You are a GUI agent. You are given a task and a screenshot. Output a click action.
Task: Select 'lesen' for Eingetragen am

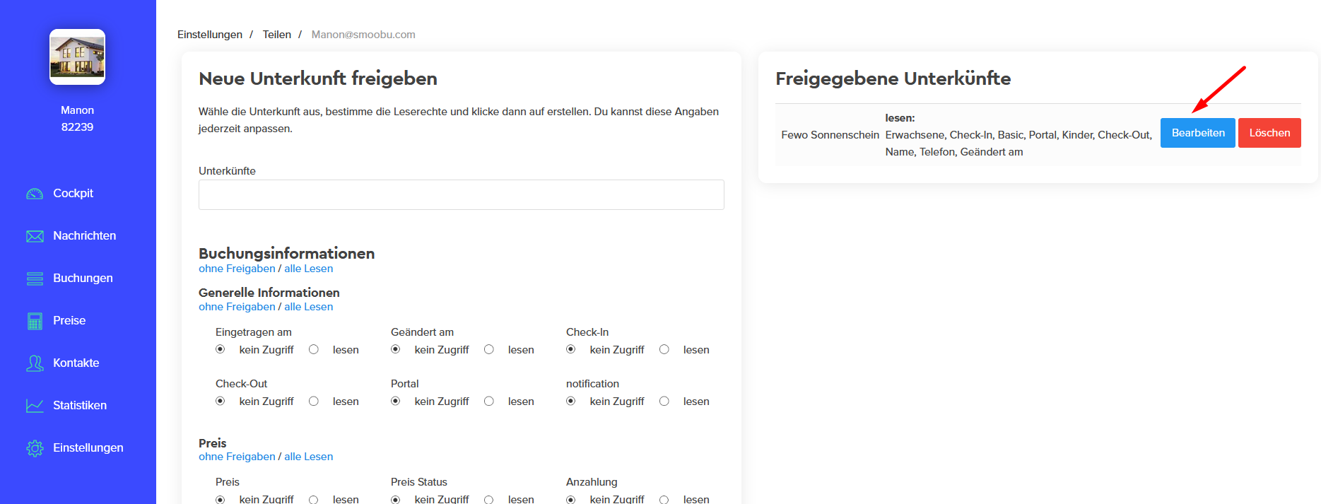pyautogui.click(x=314, y=349)
